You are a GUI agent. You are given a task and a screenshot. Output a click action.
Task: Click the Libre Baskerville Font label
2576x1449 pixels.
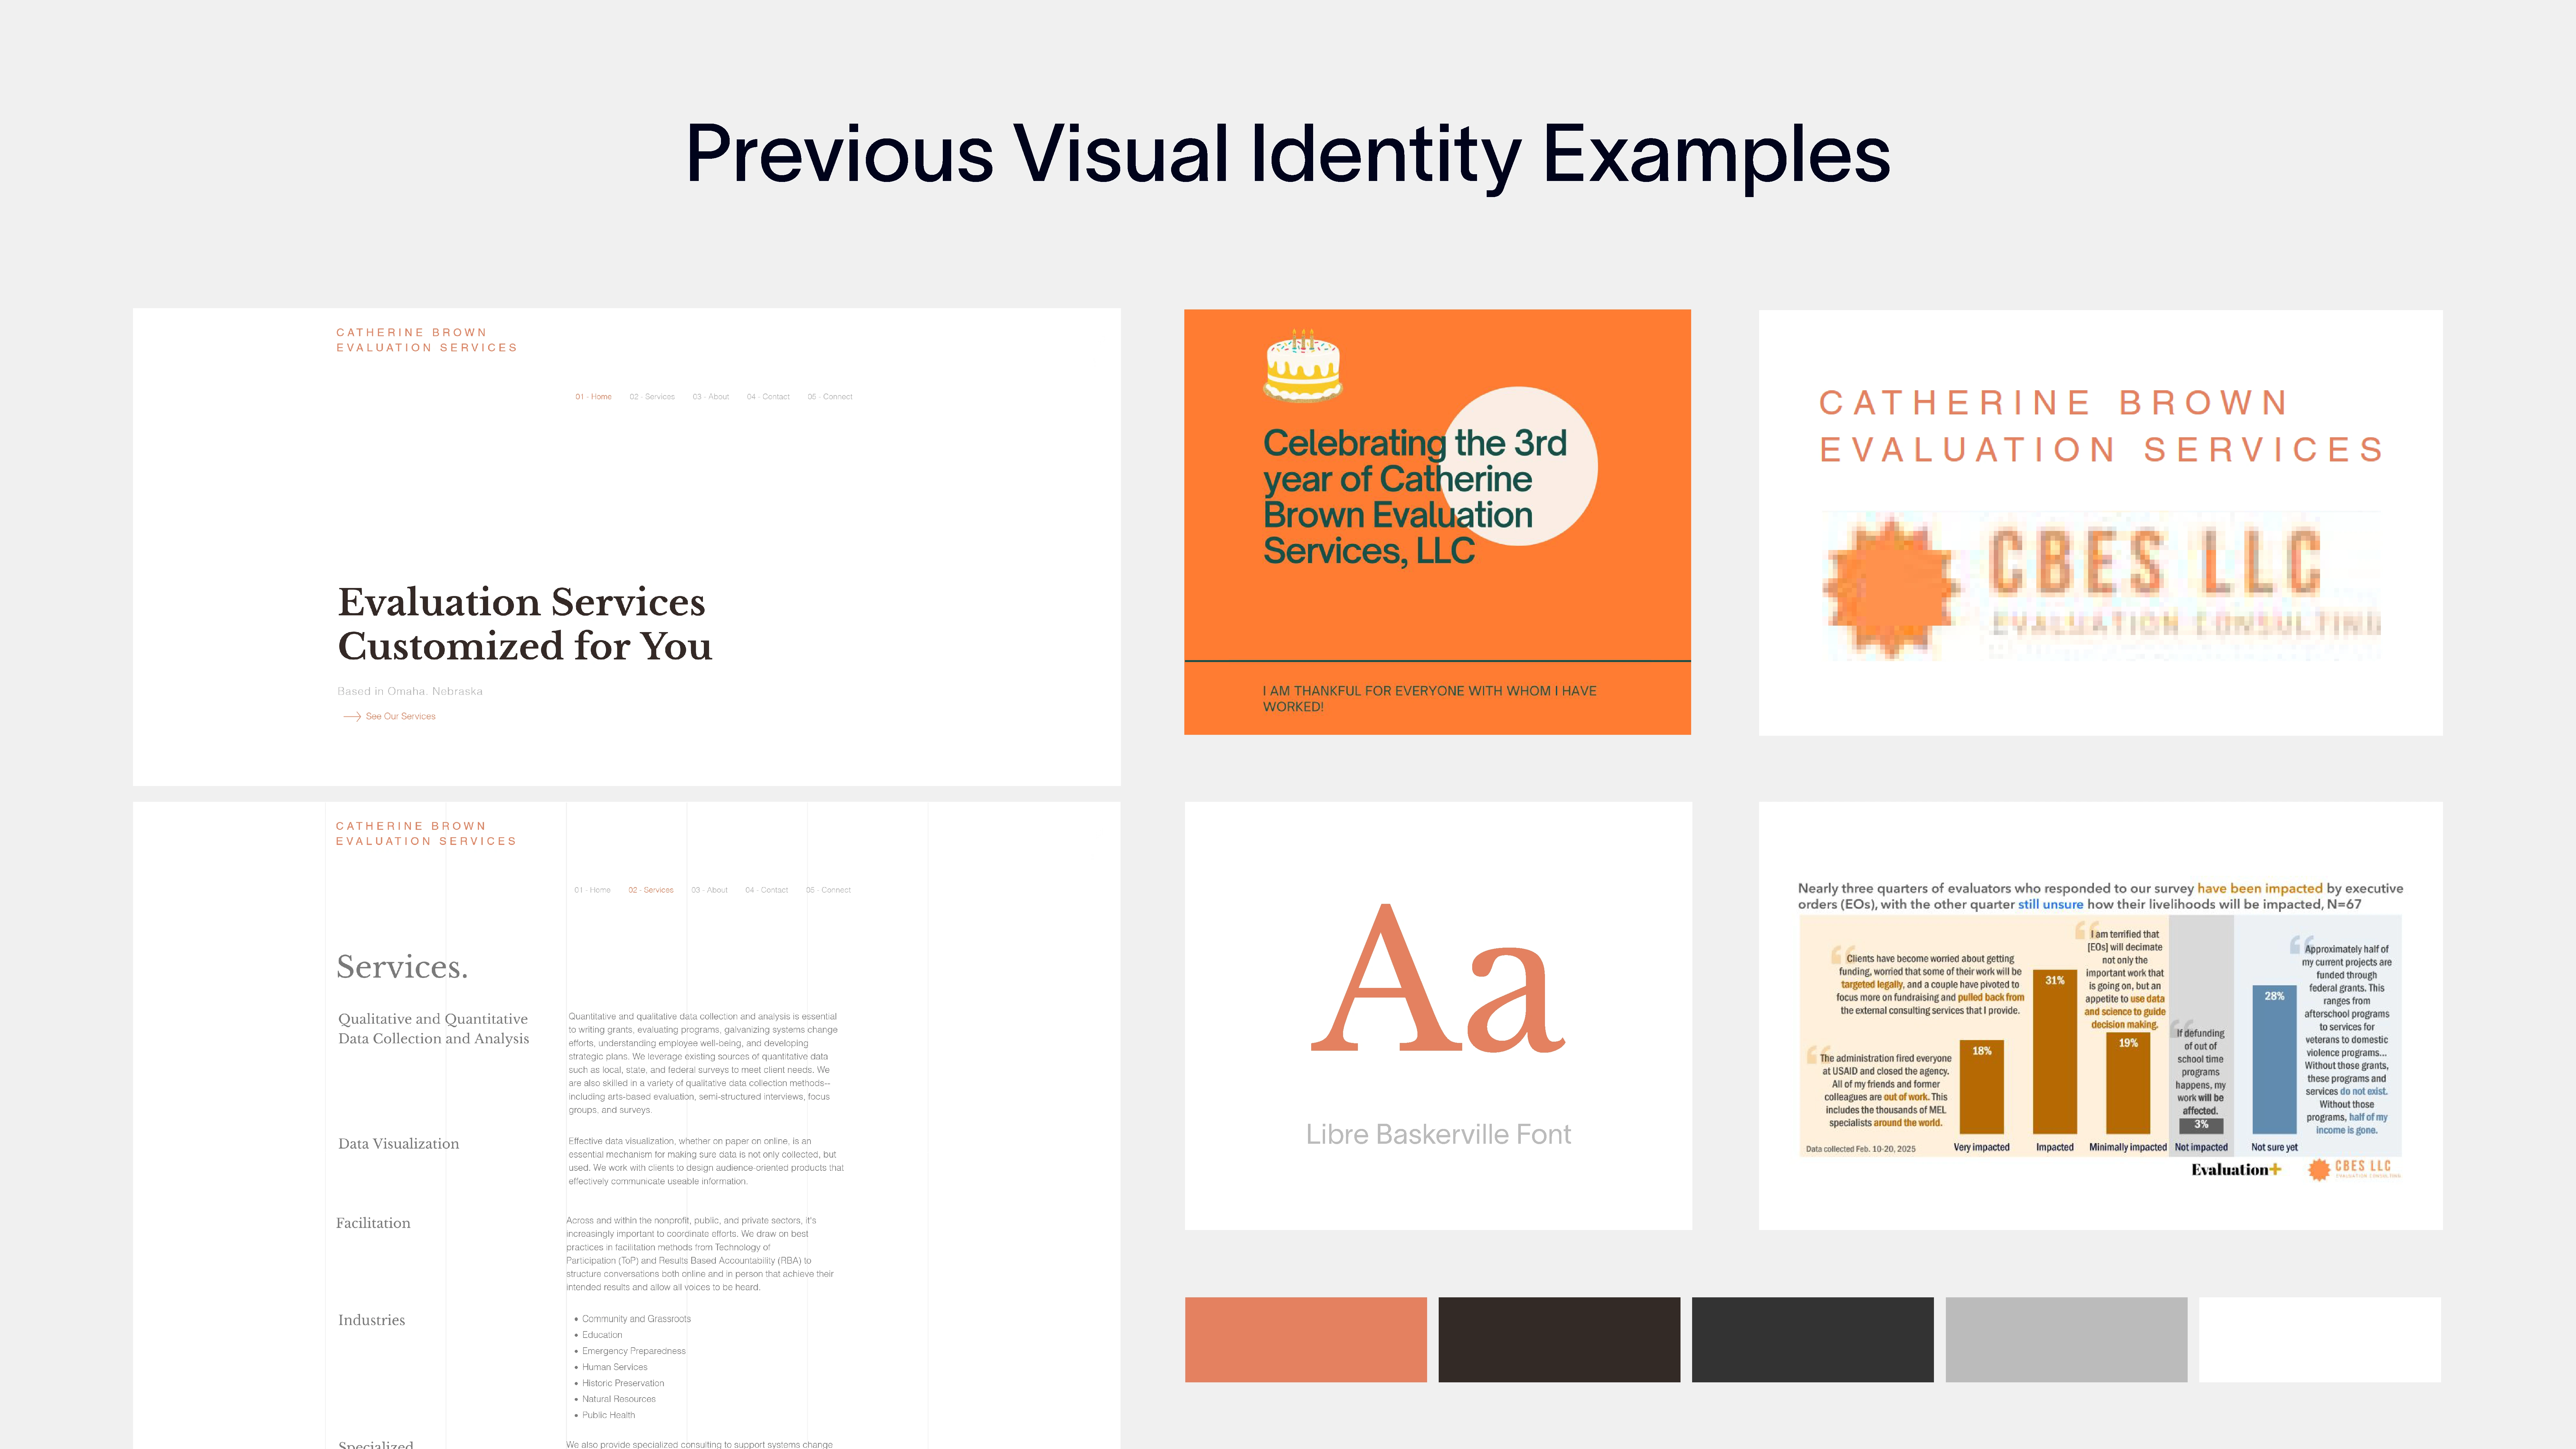point(1438,1134)
